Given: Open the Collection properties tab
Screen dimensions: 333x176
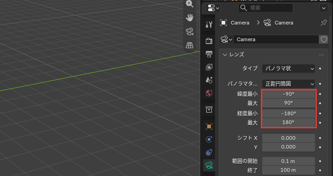Looking at the screenshot, I should coord(209,110).
